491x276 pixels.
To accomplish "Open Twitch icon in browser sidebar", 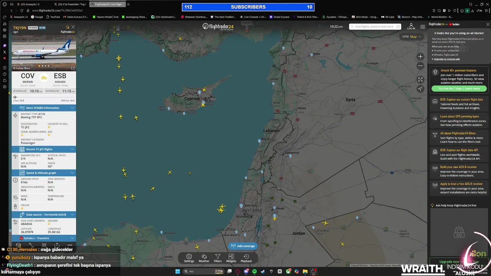I will pyautogui.click(x=5, y=46).
